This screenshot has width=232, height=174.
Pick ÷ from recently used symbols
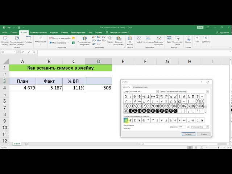coord(175,120)
